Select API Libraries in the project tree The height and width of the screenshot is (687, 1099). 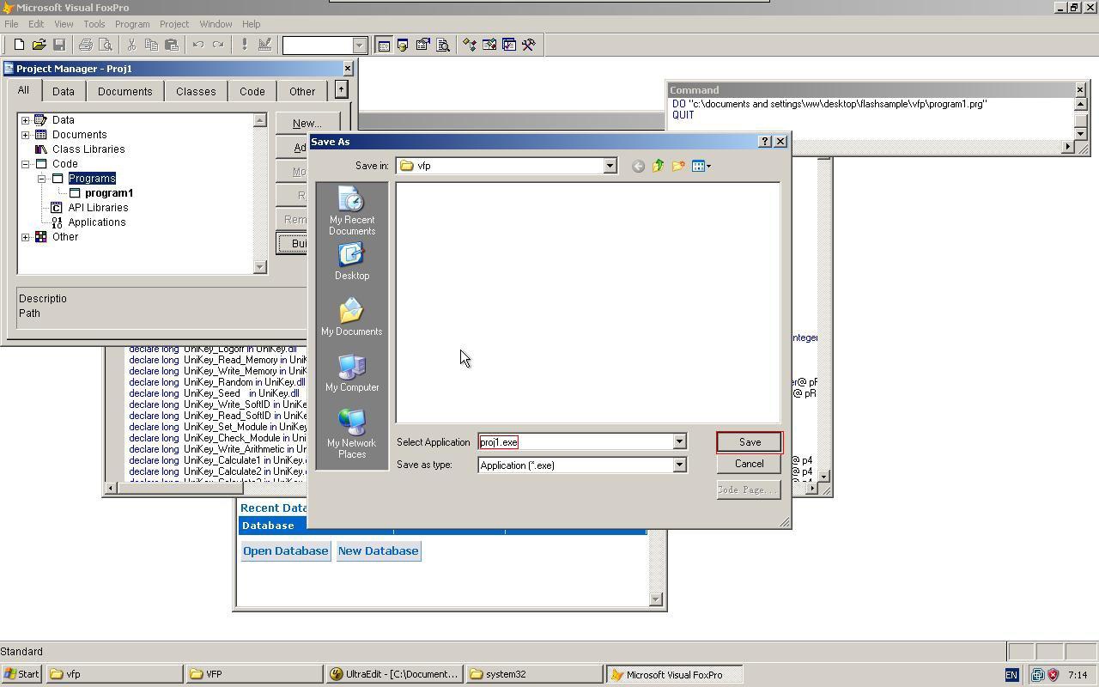98,208
